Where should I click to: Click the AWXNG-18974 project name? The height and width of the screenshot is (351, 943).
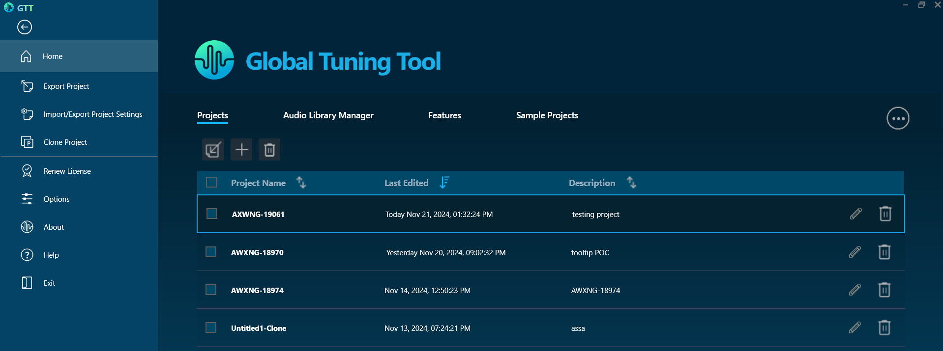(x=257, y=291)
